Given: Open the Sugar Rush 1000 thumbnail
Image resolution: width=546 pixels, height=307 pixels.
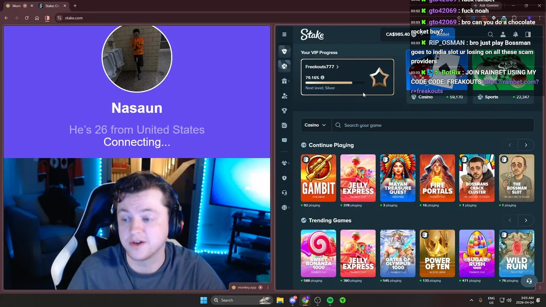Looking at the screenshot, I should (x=477, y=253).
